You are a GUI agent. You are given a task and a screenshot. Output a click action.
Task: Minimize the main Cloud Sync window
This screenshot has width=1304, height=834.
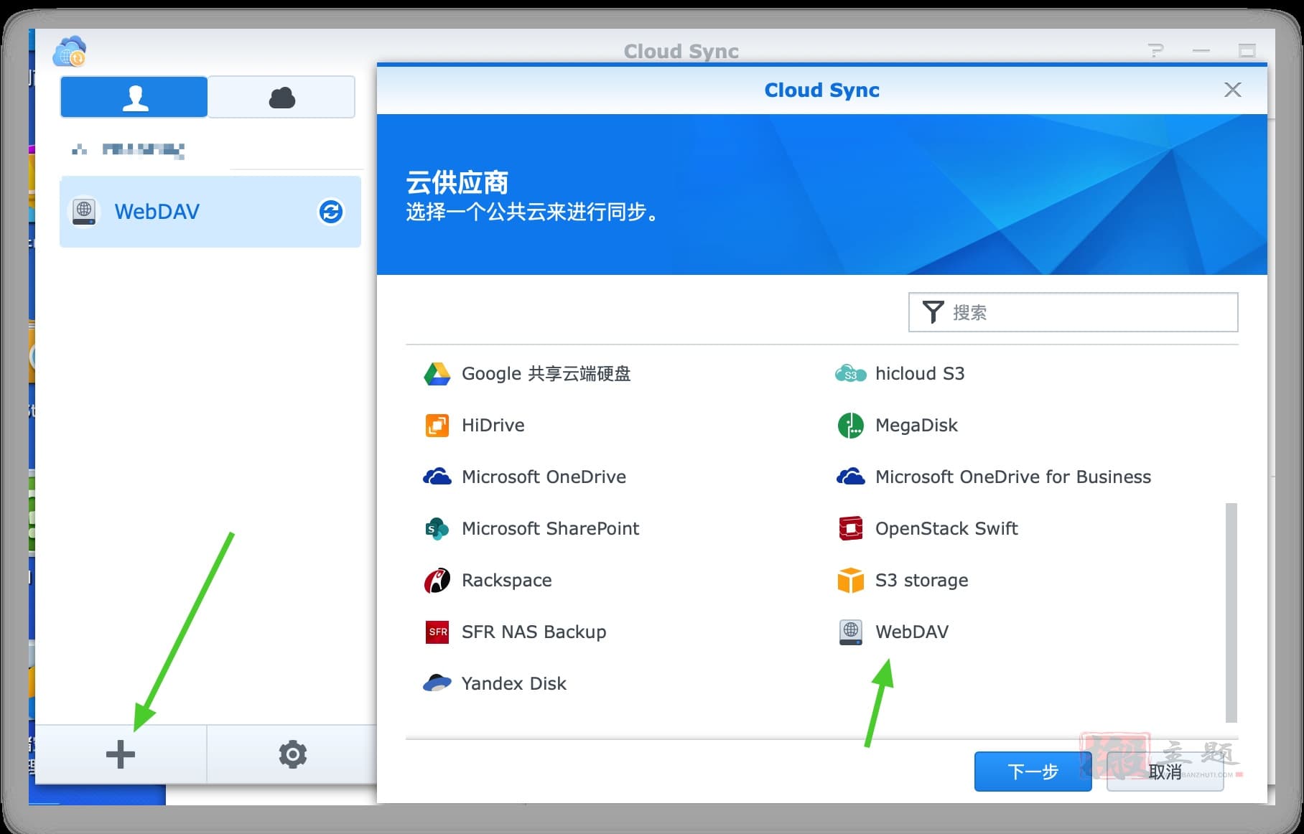pos(1201,50)
